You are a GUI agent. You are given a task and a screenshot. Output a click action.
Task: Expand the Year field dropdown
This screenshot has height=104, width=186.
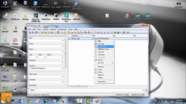click(x=36, y=57)
